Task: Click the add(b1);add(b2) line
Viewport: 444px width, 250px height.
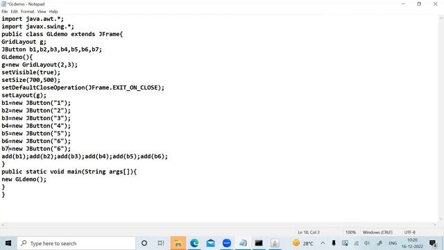Action: pos(85,156)
